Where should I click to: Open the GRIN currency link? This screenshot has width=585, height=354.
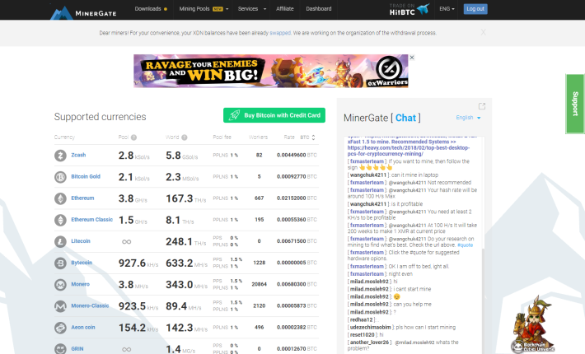pyautogui.click(x=77, y=349)
